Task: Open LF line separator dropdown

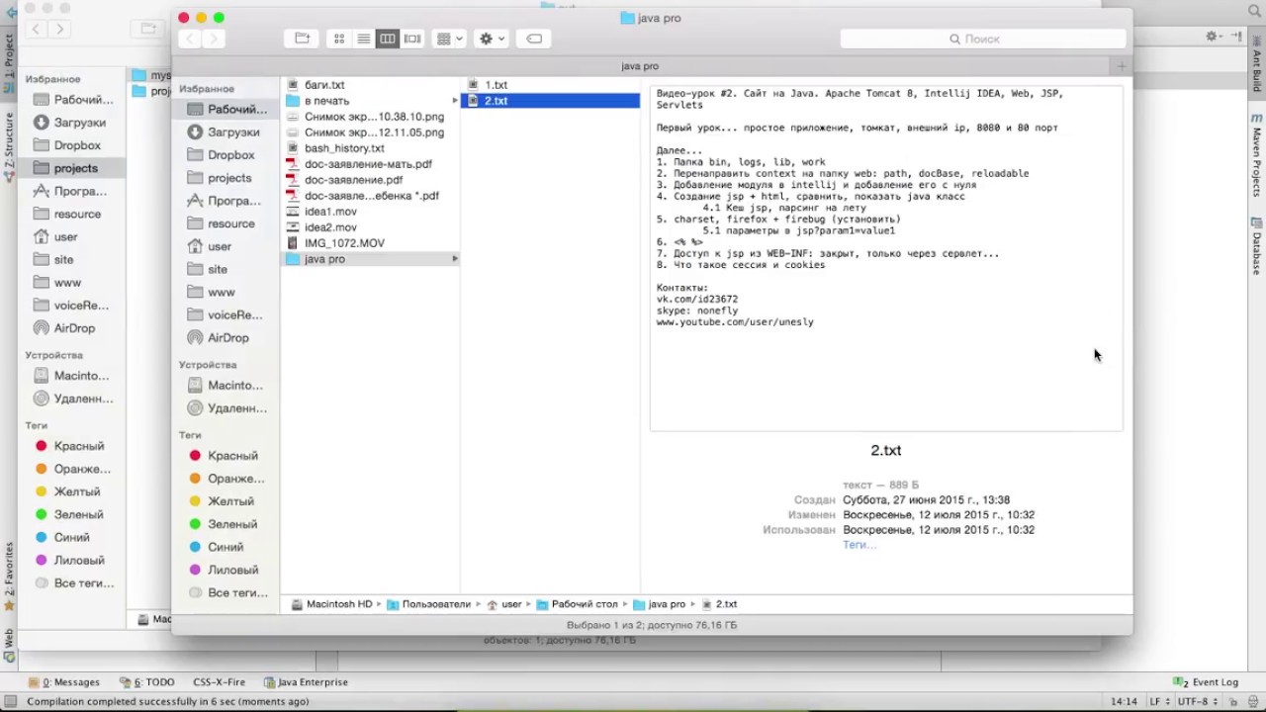Action: (1159, 701)
